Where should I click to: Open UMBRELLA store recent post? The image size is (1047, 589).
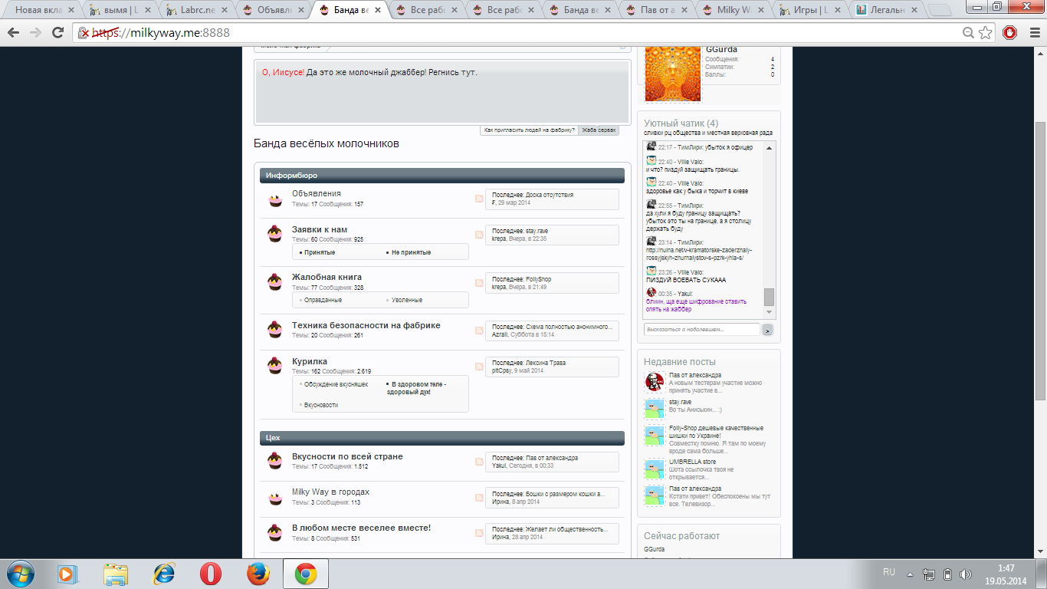[692, 462]
